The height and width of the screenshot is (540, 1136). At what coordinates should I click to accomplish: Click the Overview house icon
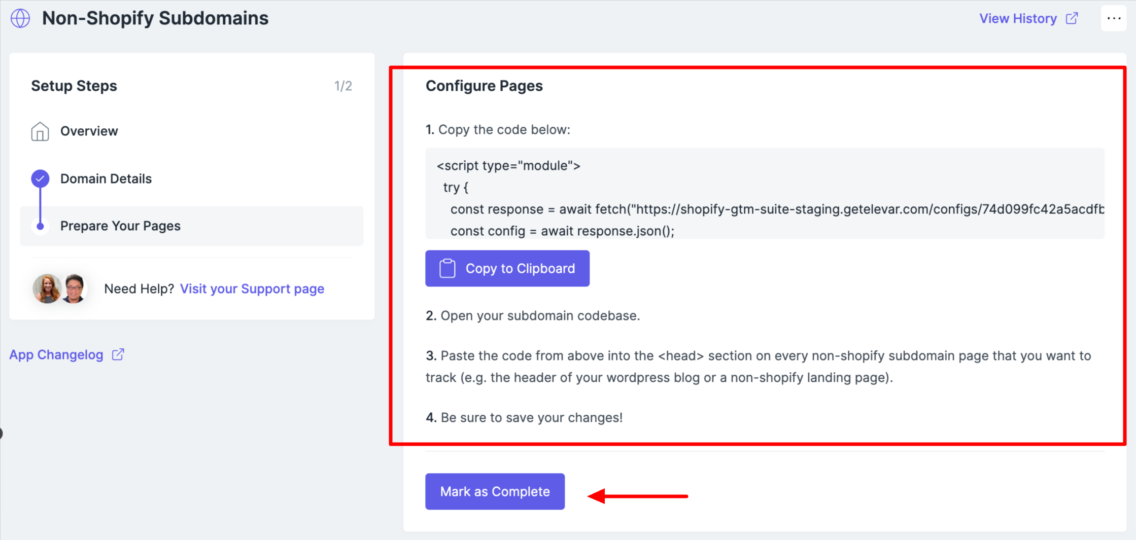coord(40,131)
